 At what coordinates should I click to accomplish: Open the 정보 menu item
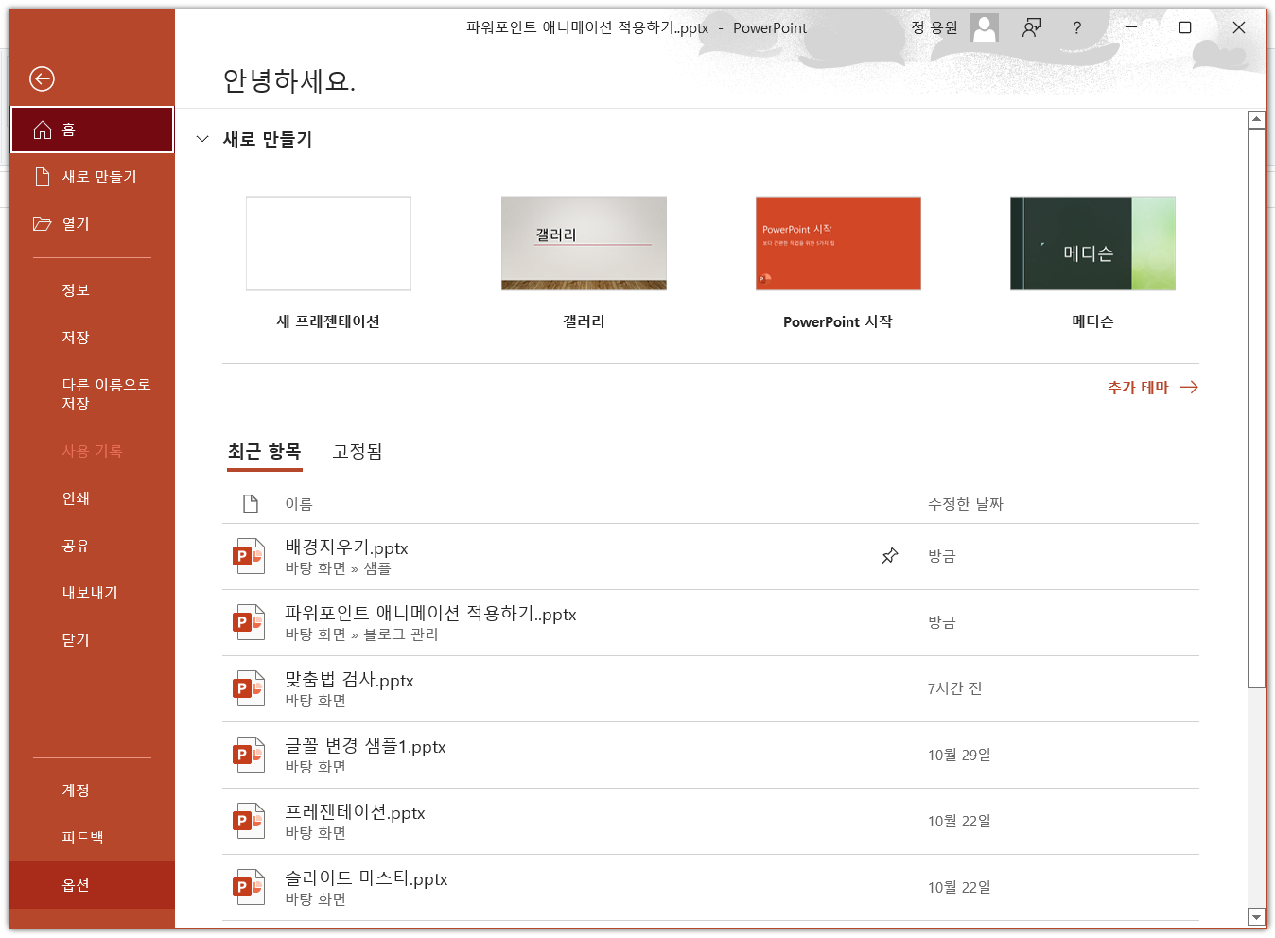pos(92,290)
